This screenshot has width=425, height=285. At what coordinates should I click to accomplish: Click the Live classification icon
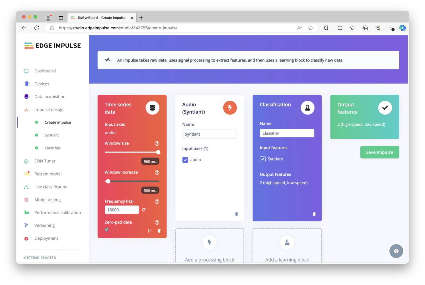[x=26, y=187]
